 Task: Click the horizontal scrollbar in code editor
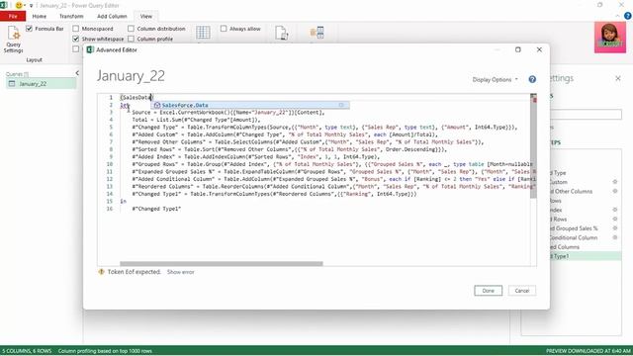222,264
